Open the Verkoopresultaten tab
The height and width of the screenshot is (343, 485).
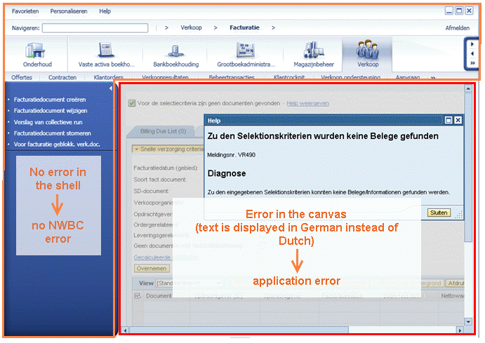pyautogui.click(x=165, y=77)
